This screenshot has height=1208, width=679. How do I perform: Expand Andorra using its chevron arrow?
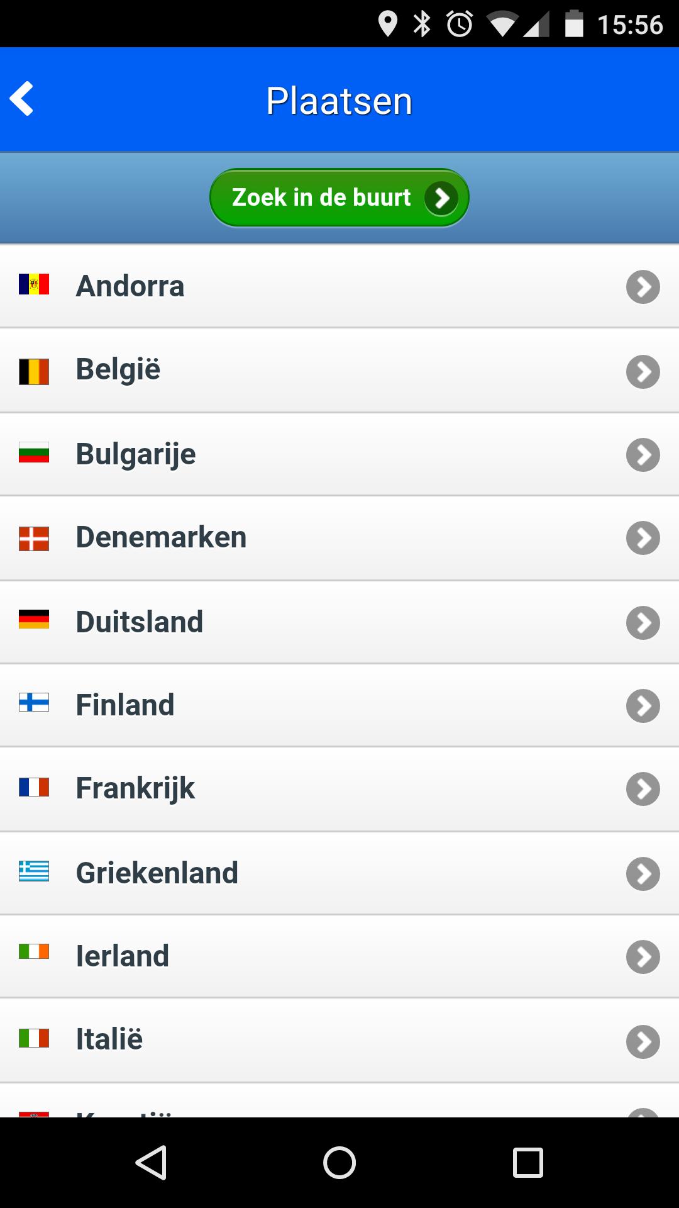coord(643,287)
